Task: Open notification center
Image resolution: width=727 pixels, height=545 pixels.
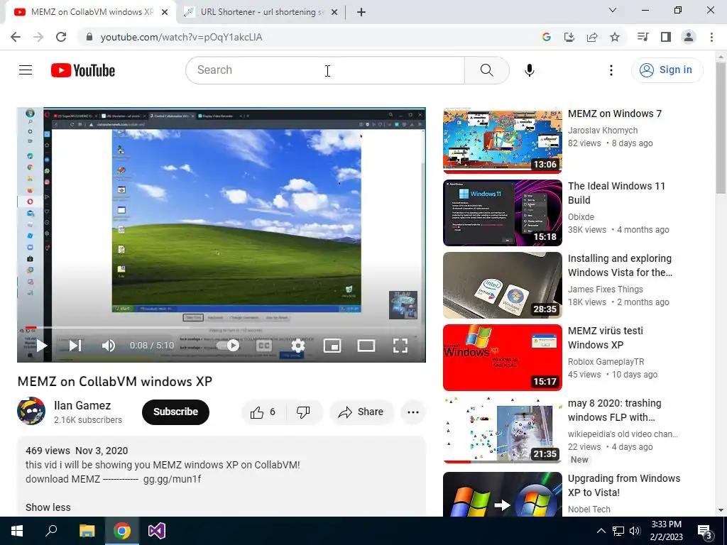Action: click(705, 532)
